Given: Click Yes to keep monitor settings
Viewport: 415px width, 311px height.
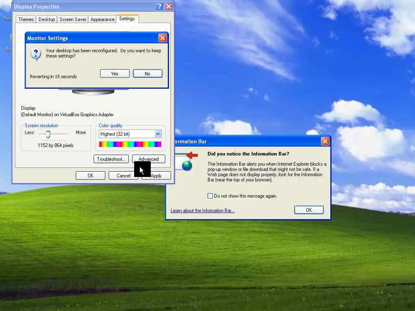Looking at the screenshot, I should click(115, 74).
